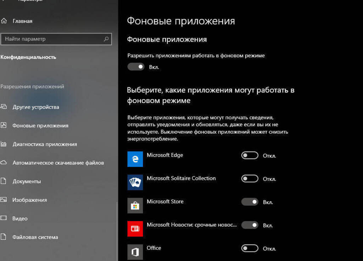Click the Найти параметр search field
The image size is (363, 261).
pos(56,39)
